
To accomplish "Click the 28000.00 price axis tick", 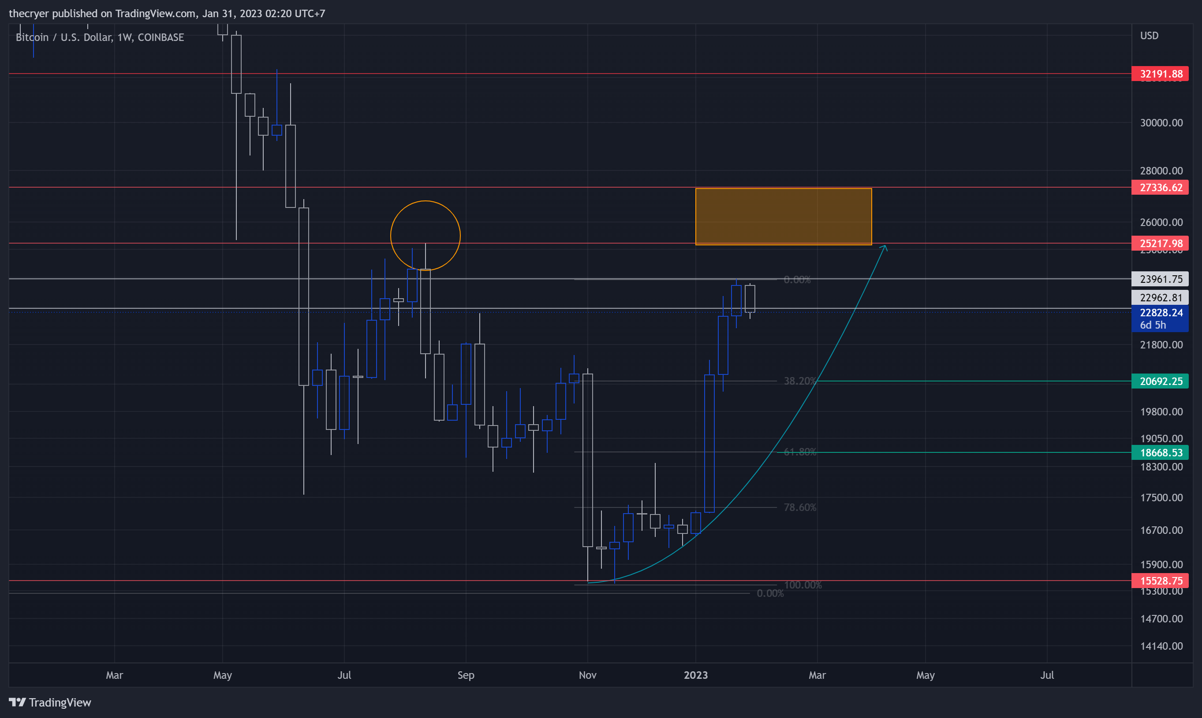I will coord(1161,171).
